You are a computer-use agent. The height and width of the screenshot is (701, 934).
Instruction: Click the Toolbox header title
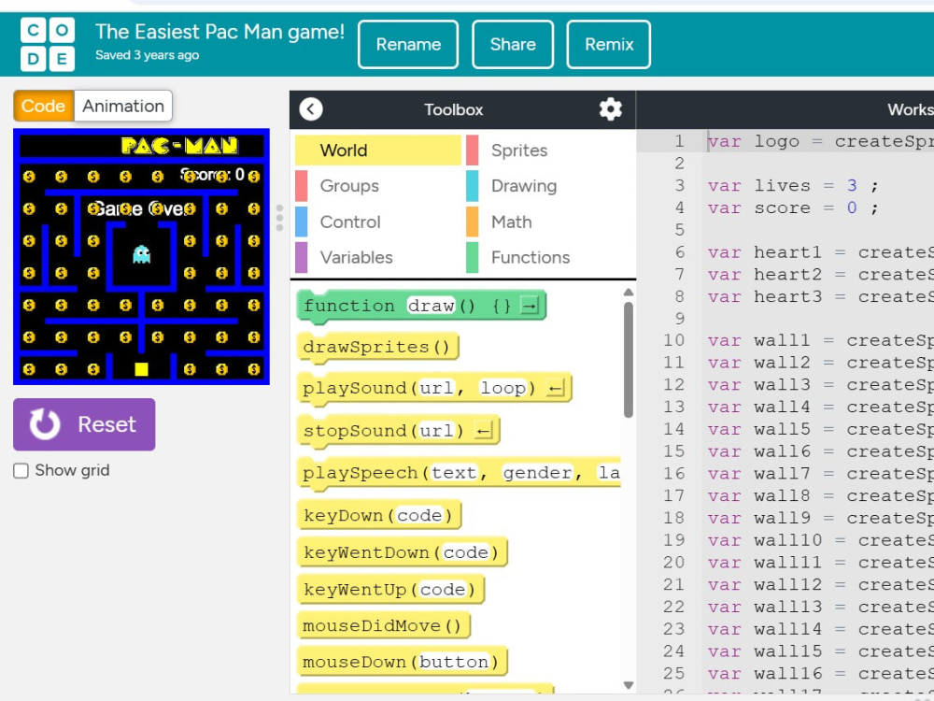click(x=453, y=109)
